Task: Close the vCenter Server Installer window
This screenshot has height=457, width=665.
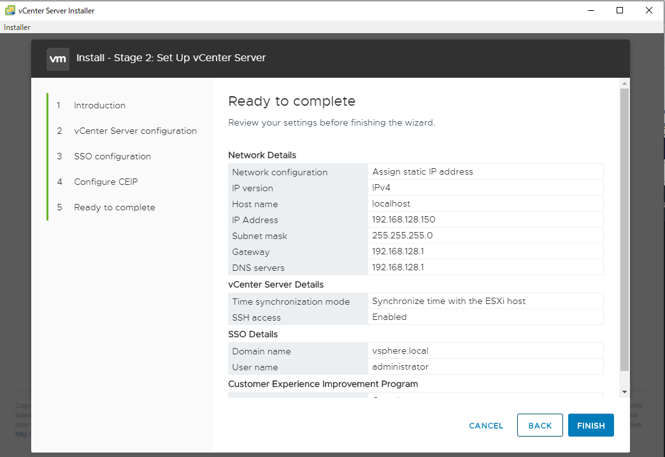Action: 649,10
